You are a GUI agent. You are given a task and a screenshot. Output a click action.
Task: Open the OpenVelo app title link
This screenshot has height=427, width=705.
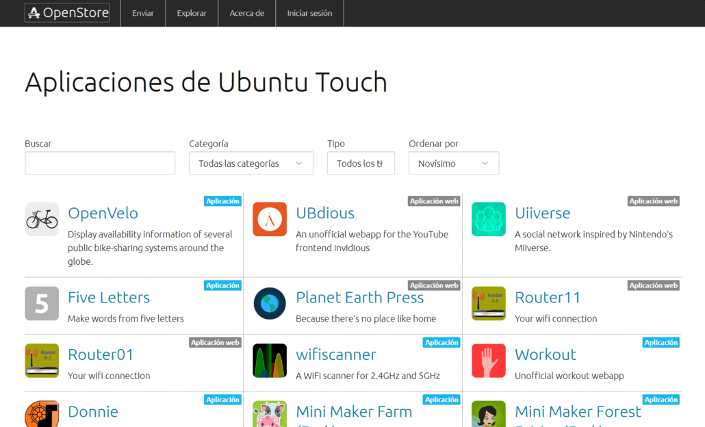coord(103,213)
